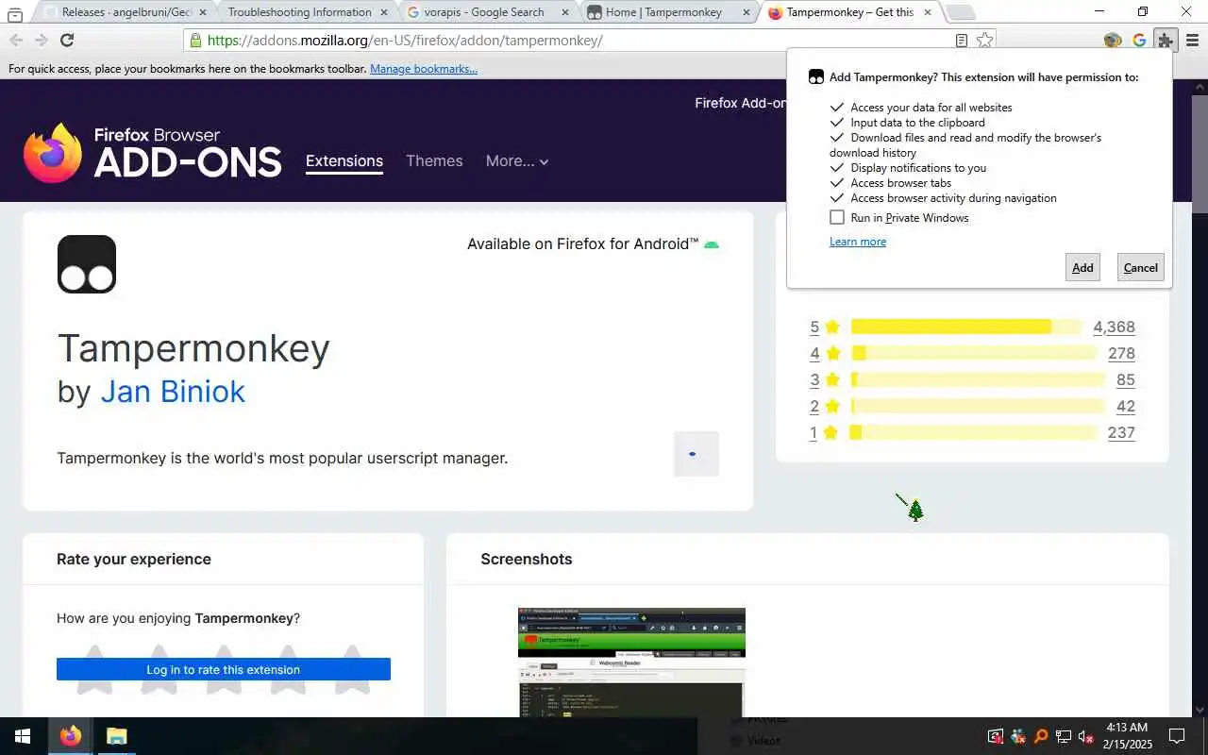Viewport: 1208px width, 755px height.
Task: Enable Run in Private Windows checkbox
Action: click(837, 217)
